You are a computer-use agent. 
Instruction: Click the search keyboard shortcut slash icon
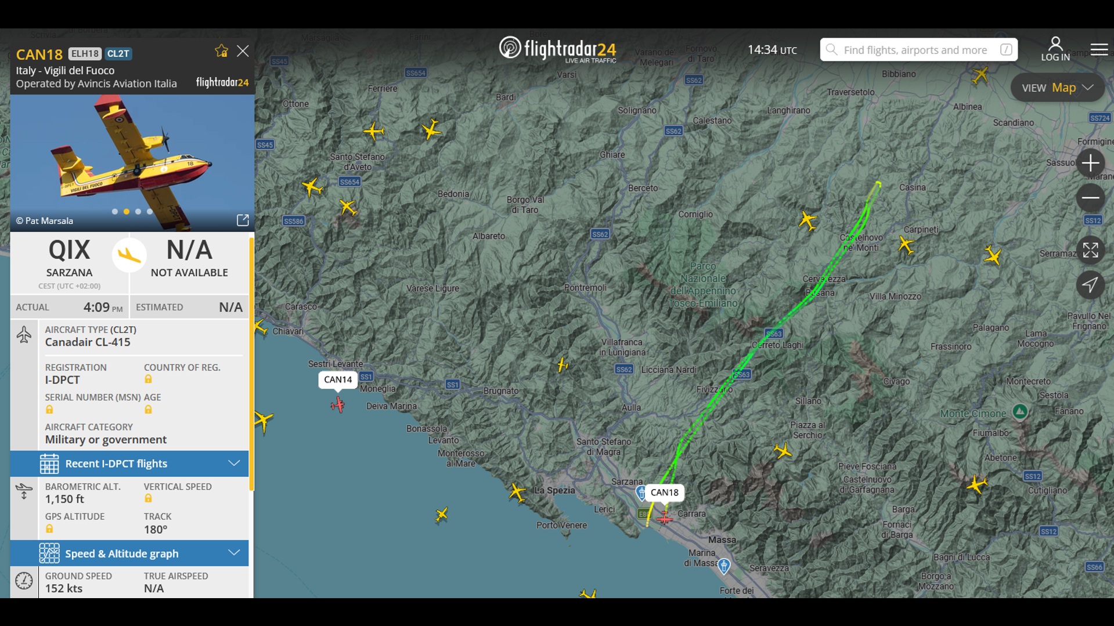(1006, 50)
